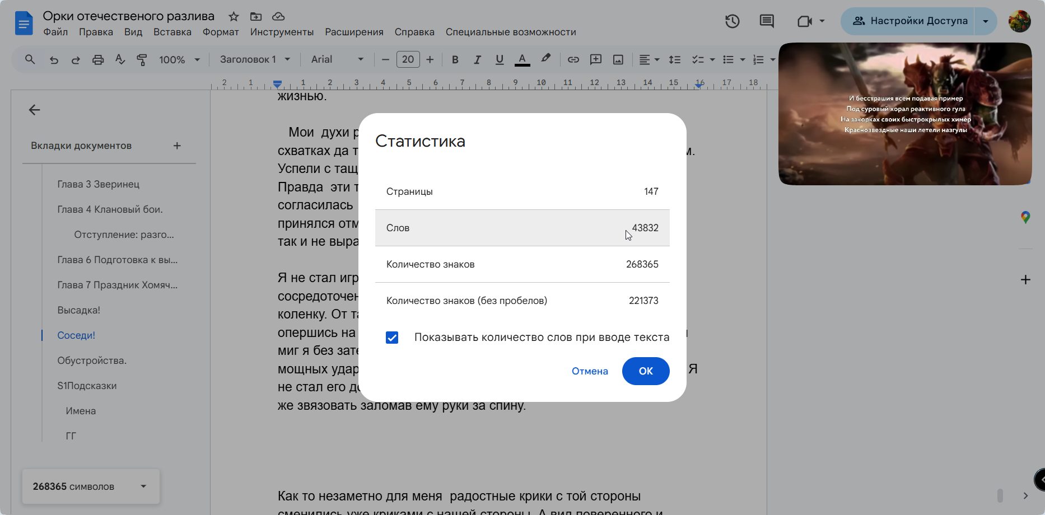Screen dimensions: 1045x515
Task: Open the text color picker
Action: pos(522,59)
